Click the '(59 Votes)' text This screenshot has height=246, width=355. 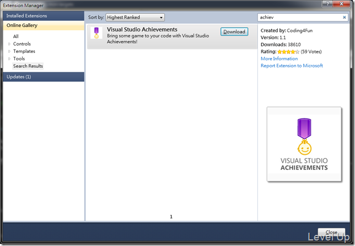(x=311, y=52)
